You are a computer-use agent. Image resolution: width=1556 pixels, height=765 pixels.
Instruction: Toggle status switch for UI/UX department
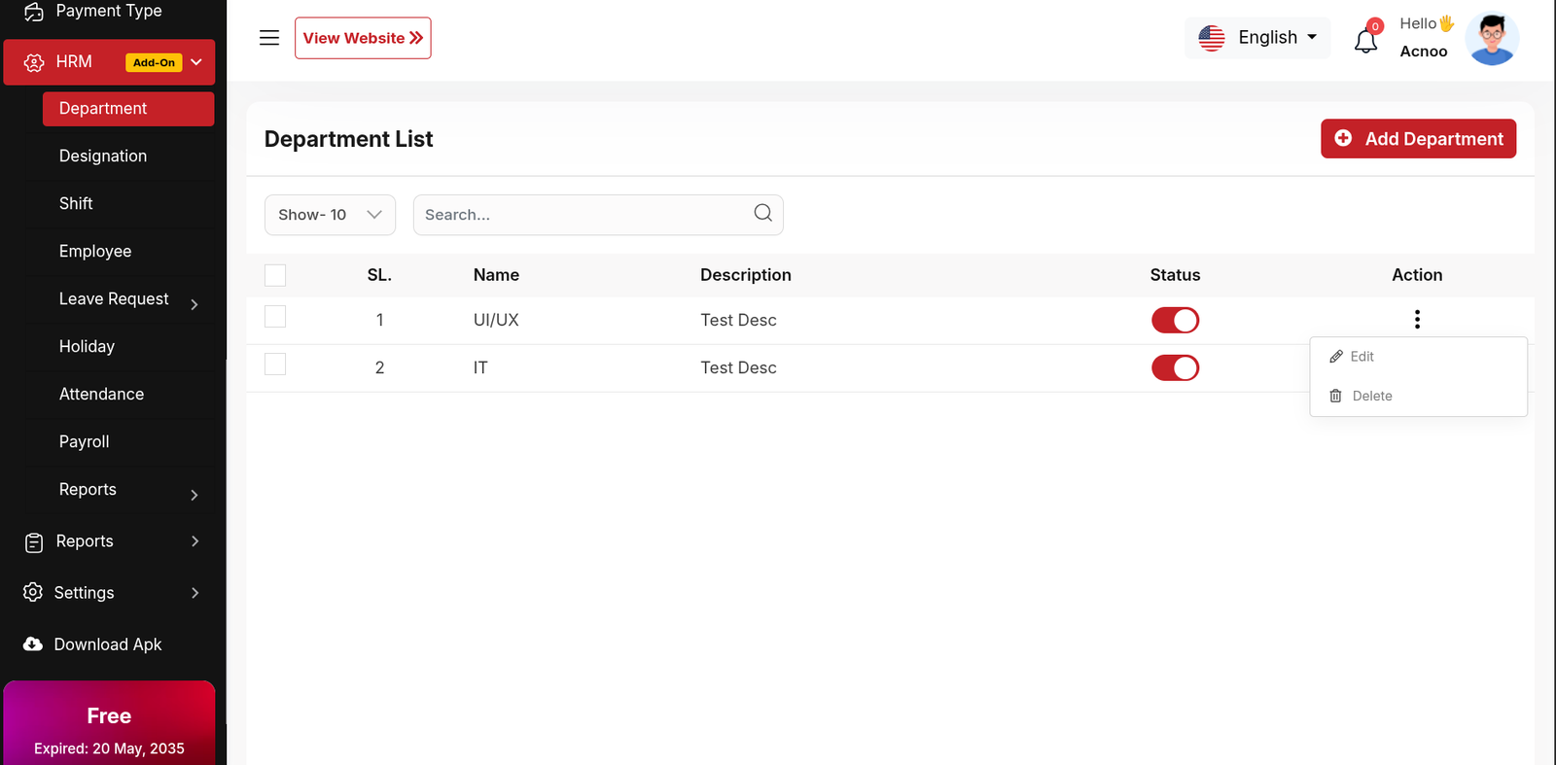click(x=1175, y=320)
